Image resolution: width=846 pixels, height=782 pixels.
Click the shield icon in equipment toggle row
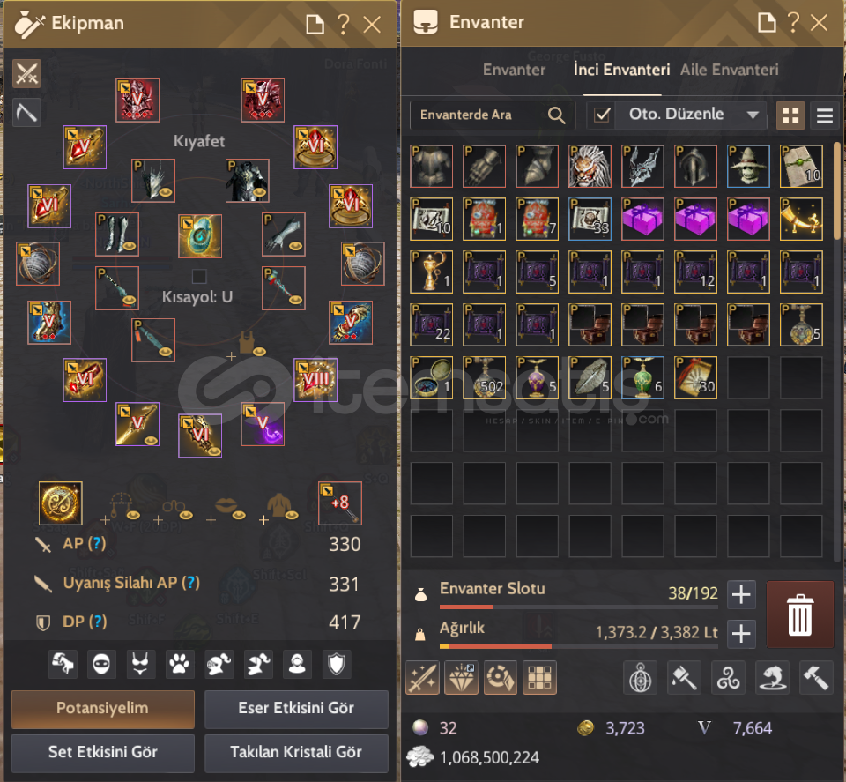[336, 663]
